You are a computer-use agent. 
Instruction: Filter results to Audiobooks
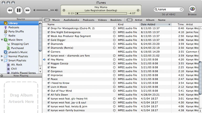click(71, 20)
